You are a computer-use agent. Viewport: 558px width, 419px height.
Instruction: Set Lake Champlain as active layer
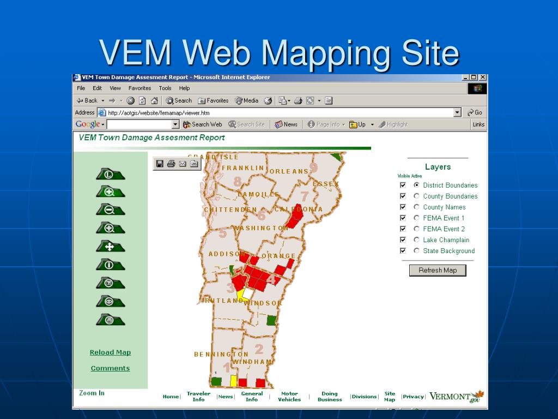(x=416, y=240)
